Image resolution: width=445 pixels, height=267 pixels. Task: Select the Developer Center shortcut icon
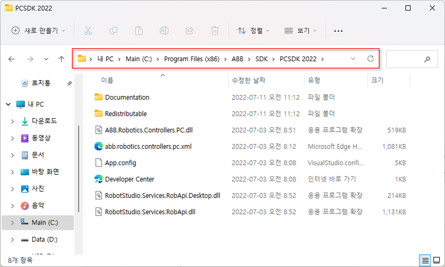99,179
